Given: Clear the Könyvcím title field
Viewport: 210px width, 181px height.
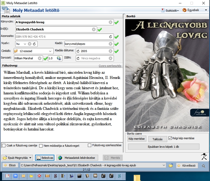Looking at the screenshot, I should click(x=111, y=22).
